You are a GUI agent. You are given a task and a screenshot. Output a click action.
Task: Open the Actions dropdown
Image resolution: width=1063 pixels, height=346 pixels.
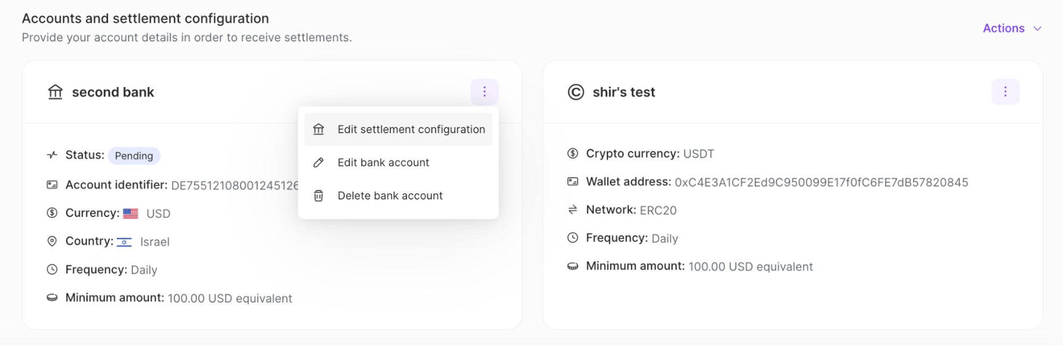click(x=1012, y=28)
